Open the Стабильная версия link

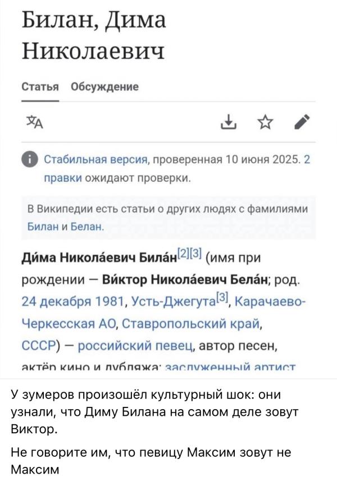pos(97,159)
